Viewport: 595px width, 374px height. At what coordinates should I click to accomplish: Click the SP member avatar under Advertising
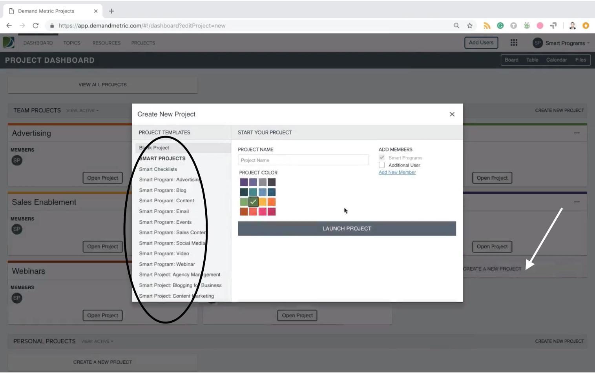(17, 160)
